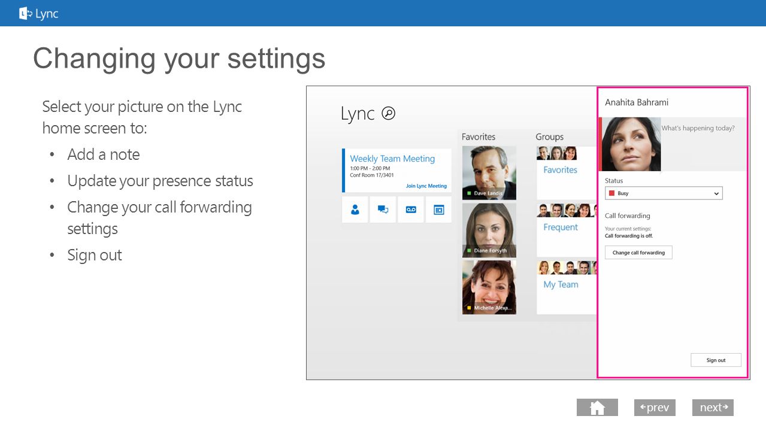Click the 'Sign out' bullet text

click(95, 255)
